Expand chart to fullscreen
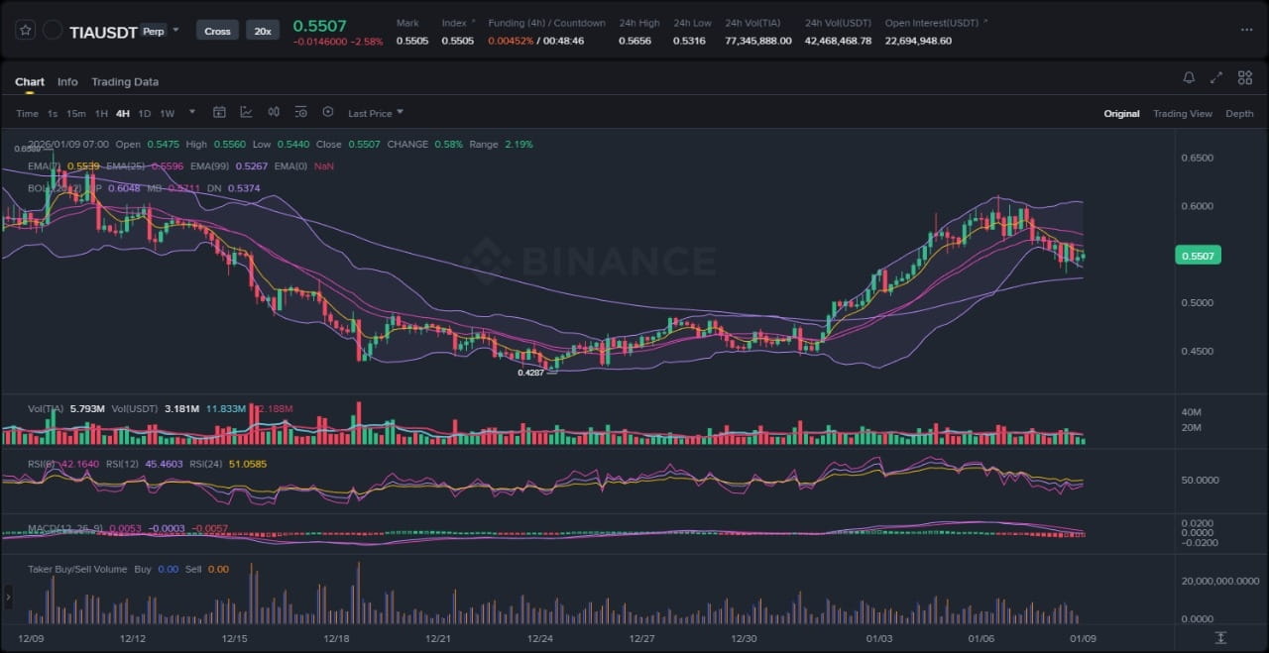Image resolution: width=1269 pixels, height=653 pixels. click(x=1216, y=78)
